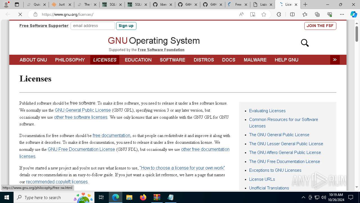The height and width of the screenshot is (203, 360).
Task: Open The GNU Lesser General Public License
Action: tap(286, 144)
